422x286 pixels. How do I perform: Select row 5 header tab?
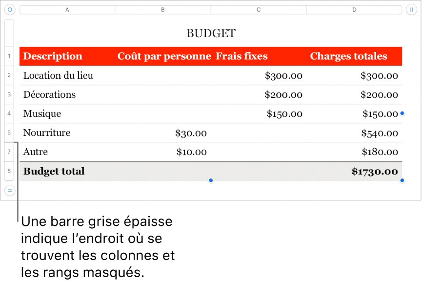click(x=9, y=132)
